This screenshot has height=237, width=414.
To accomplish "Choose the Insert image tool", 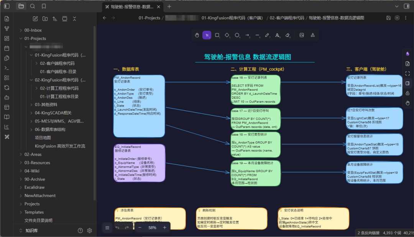I will coord(302,35).
